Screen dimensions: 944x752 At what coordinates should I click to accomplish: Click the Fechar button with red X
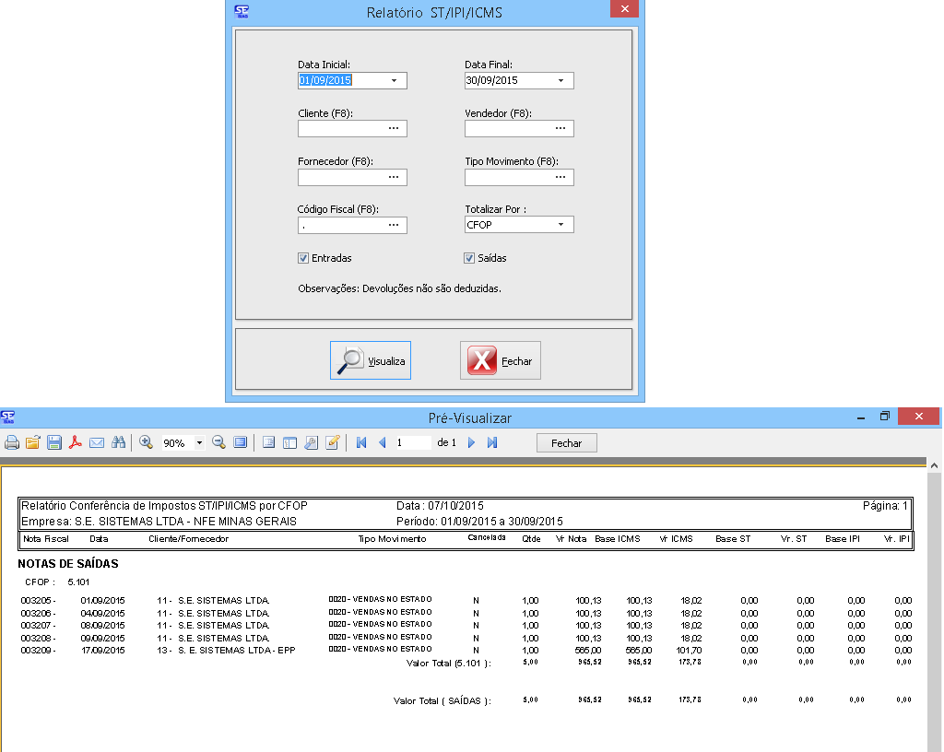[501, 361]
